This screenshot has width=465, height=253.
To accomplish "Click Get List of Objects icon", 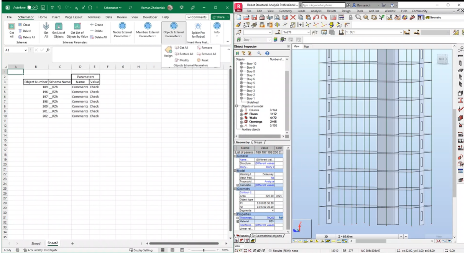I will [59, 26].
